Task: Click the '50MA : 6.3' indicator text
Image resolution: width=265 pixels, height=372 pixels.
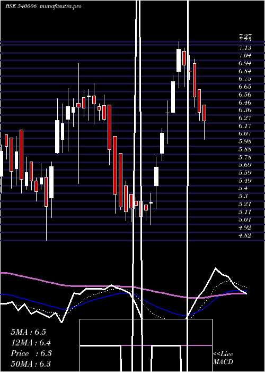Action: point(31,364)
